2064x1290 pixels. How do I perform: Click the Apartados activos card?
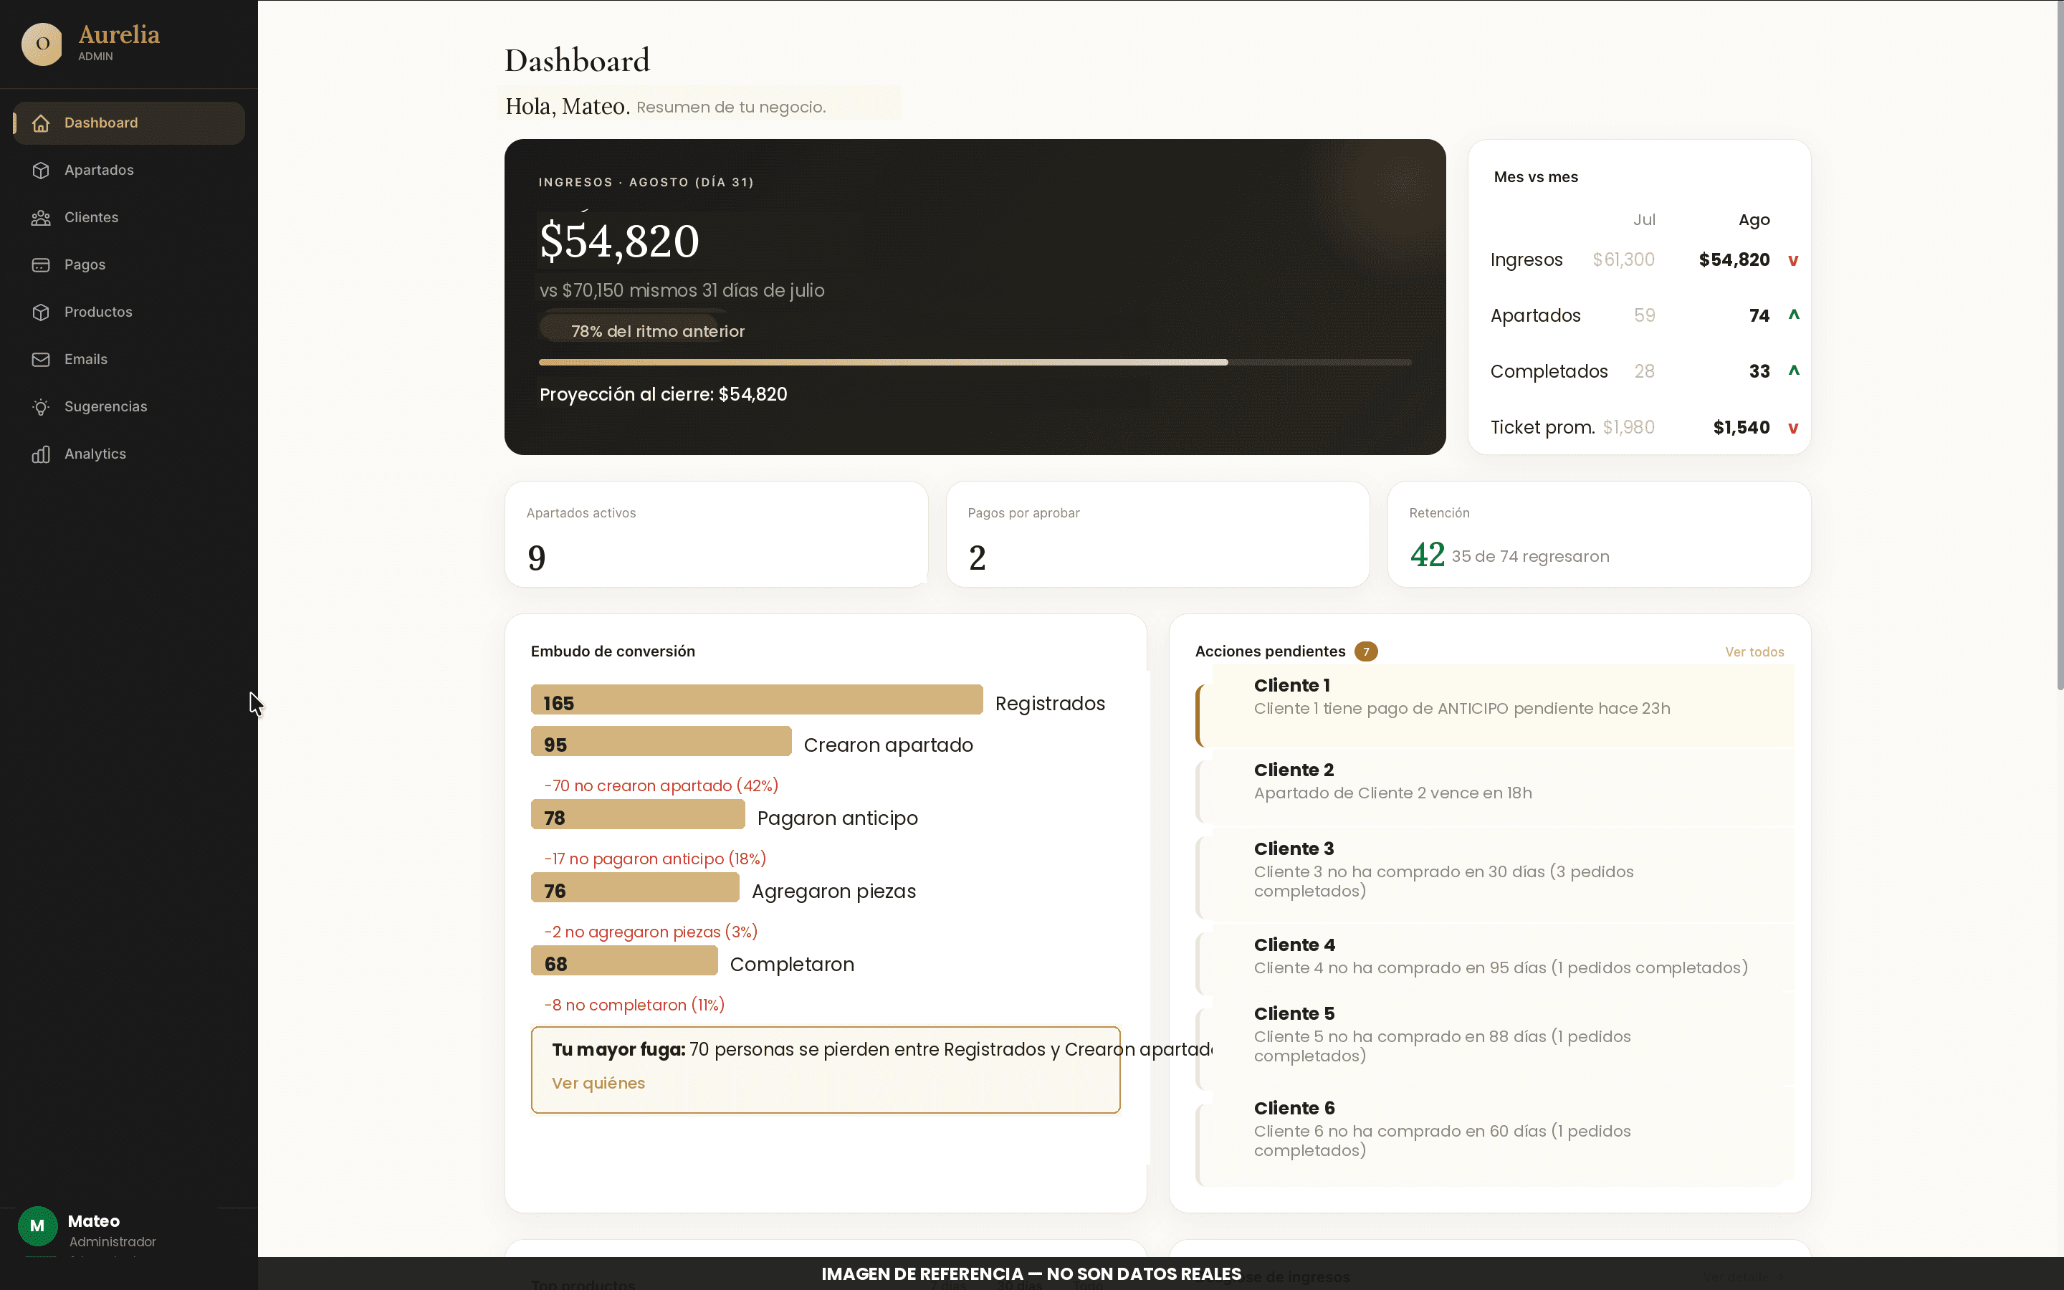pos(717,534)
